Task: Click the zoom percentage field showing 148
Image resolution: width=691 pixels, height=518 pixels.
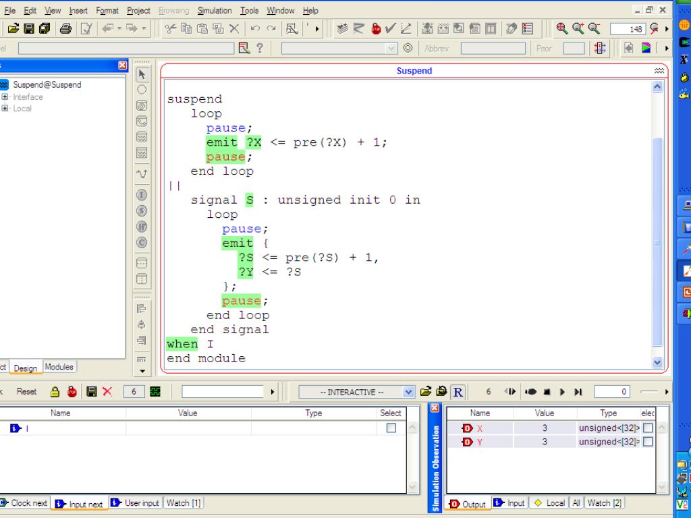Action: click(x=628, y=29)
